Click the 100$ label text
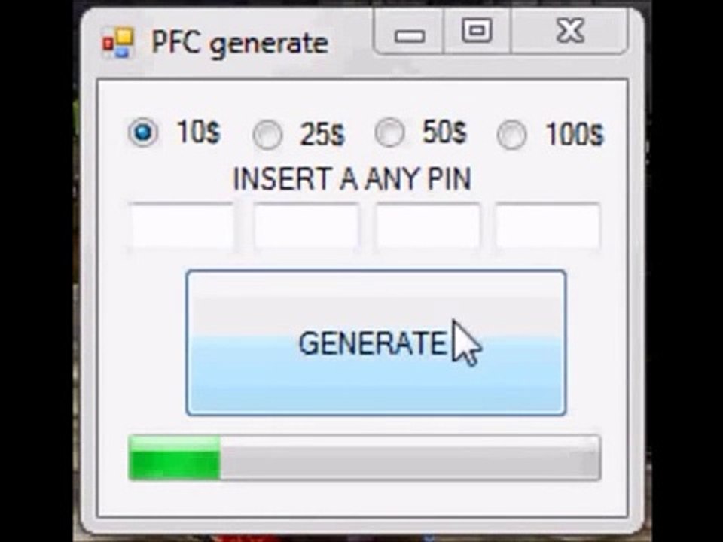This screenshot has height=542, width=723. coord(574,135)
